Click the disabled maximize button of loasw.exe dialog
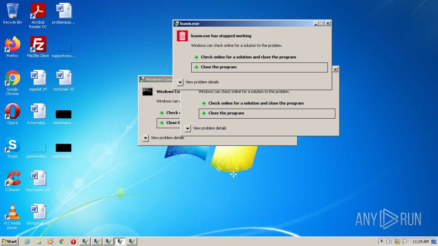438x246 pixels. coord(322,23)
